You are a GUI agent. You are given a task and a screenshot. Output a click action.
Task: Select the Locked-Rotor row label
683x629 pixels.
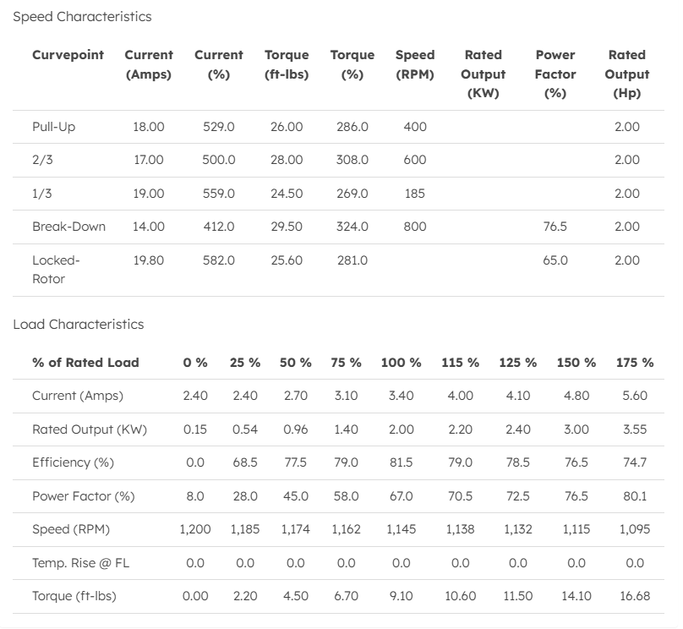[x=56, y=269]
